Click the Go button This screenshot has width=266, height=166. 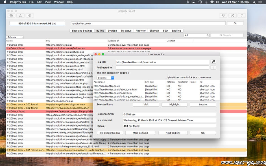(235, 23)
